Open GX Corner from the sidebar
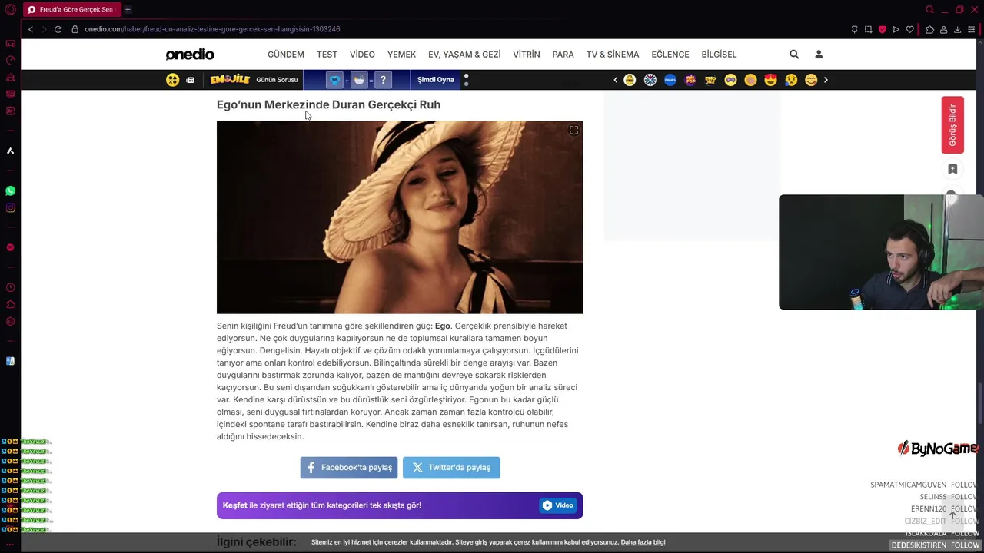The width and height of the screenshot is (984, 553). (10, 43)
